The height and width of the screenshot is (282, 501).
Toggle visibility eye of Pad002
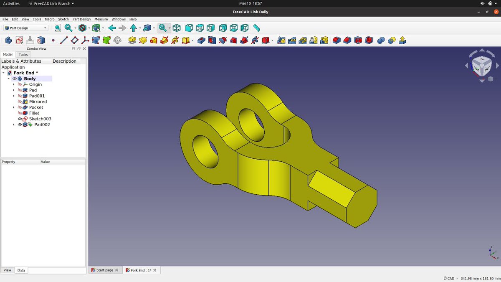coord(20,124)
